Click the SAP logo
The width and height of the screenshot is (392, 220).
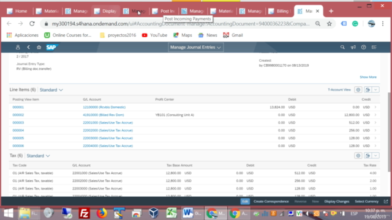click(51, 47)
